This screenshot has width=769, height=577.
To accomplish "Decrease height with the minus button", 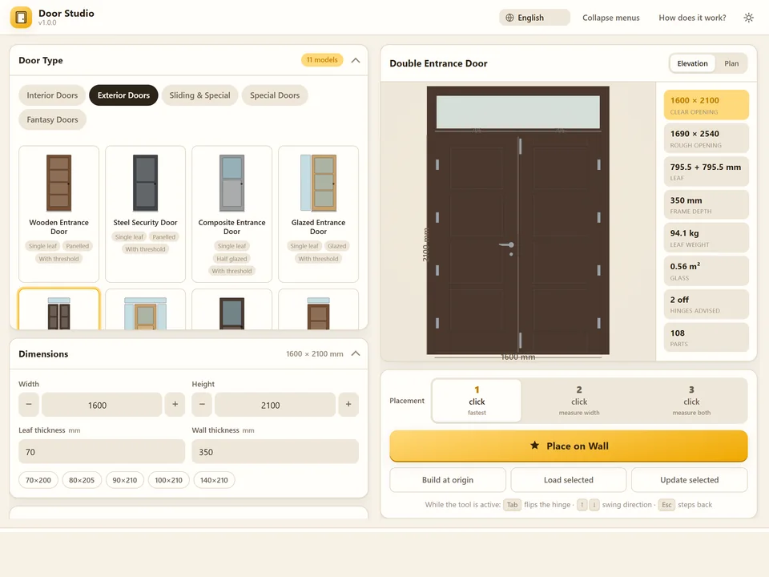I will point(202,405).
